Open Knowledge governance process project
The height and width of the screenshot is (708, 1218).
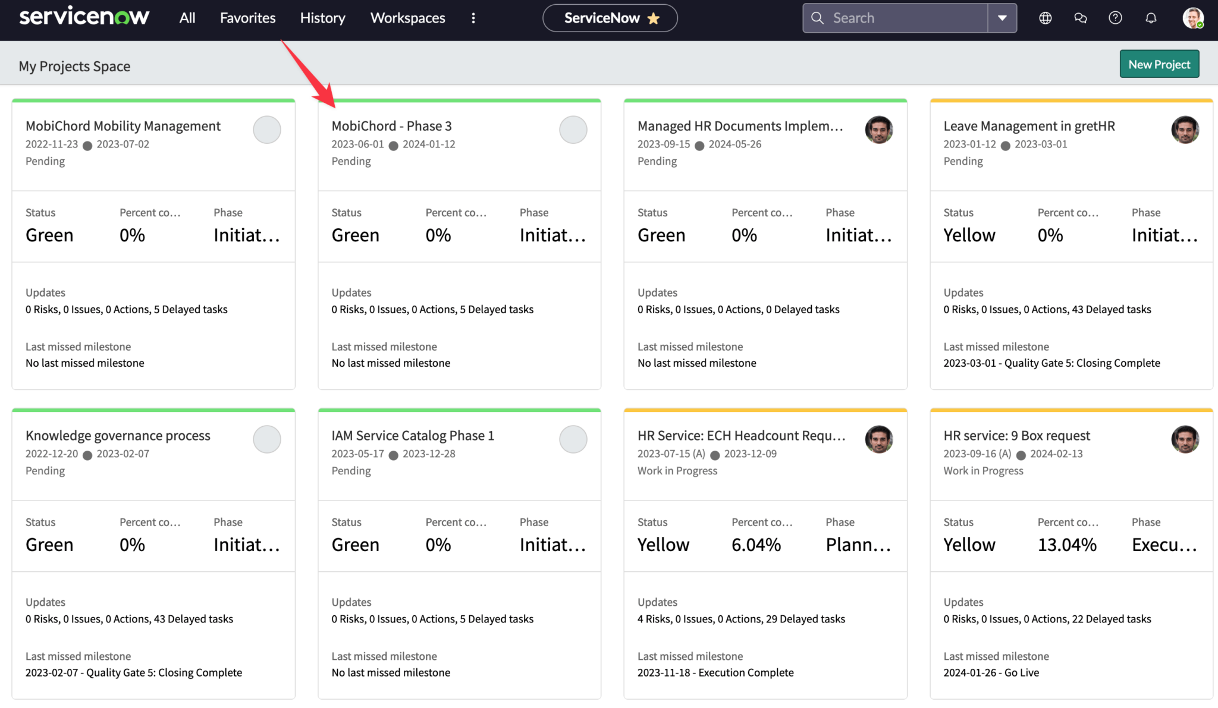(x=118, y=436)
